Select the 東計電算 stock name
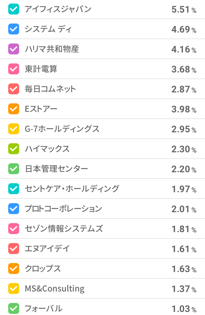The image size is (205, 315). (x=41, y=69)
